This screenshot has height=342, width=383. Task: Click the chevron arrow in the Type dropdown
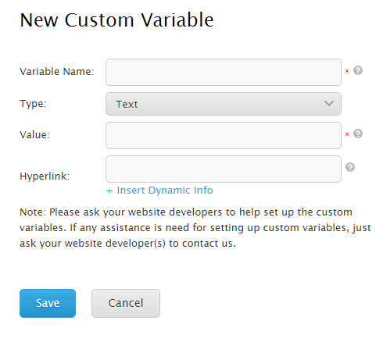tap(329, 104)
